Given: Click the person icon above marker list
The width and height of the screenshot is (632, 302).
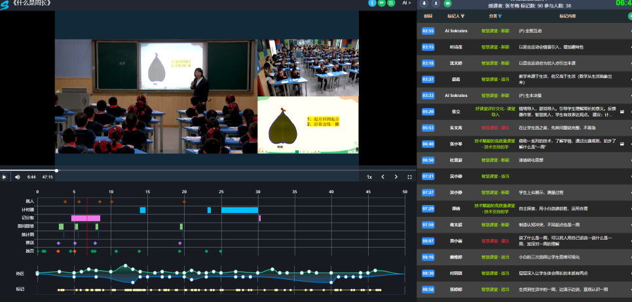Looking at the screenshot, I should pyautogui.click(x=436, y=3).
